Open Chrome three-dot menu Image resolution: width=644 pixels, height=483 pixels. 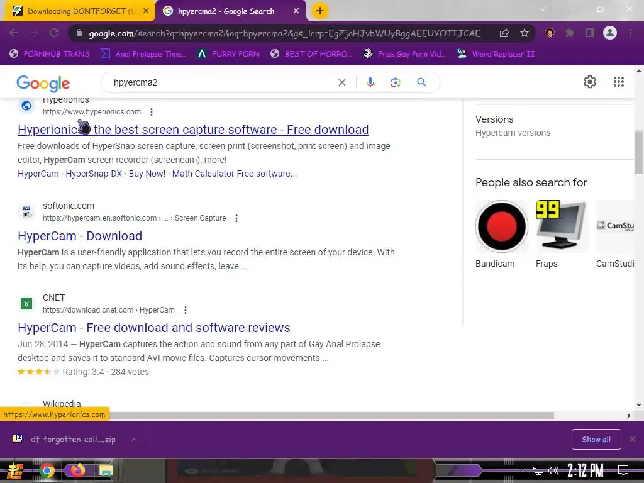[630, 33]
